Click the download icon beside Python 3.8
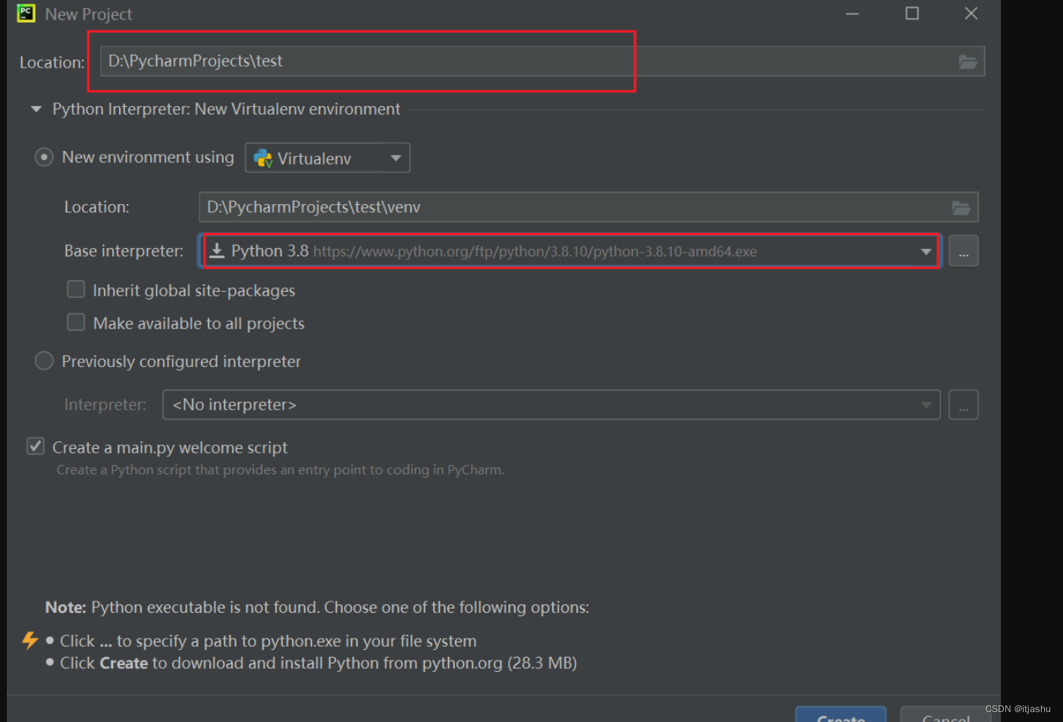This screenshot has width=1063, height=722. pos(217,250)
